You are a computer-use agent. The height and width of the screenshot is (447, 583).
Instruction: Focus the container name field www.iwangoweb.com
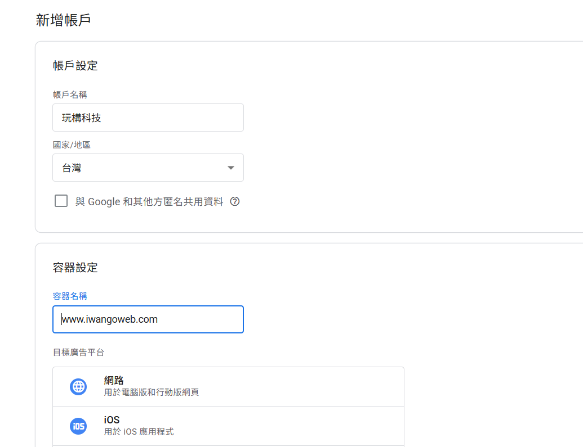tap(148, 319)
